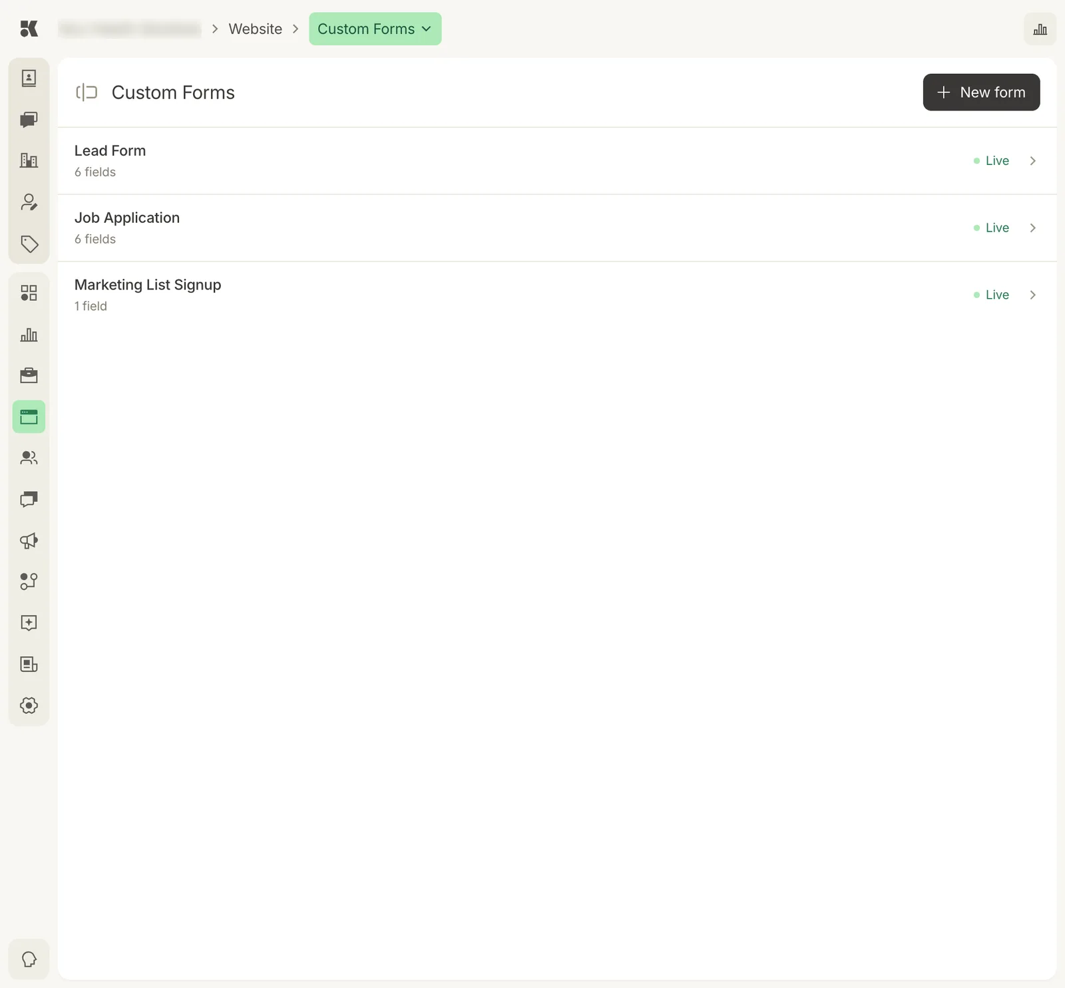The height and width of the screenshot is (988, 1065).
Task: Open the Job Application row chevron
Action: tap(1032, 228)
